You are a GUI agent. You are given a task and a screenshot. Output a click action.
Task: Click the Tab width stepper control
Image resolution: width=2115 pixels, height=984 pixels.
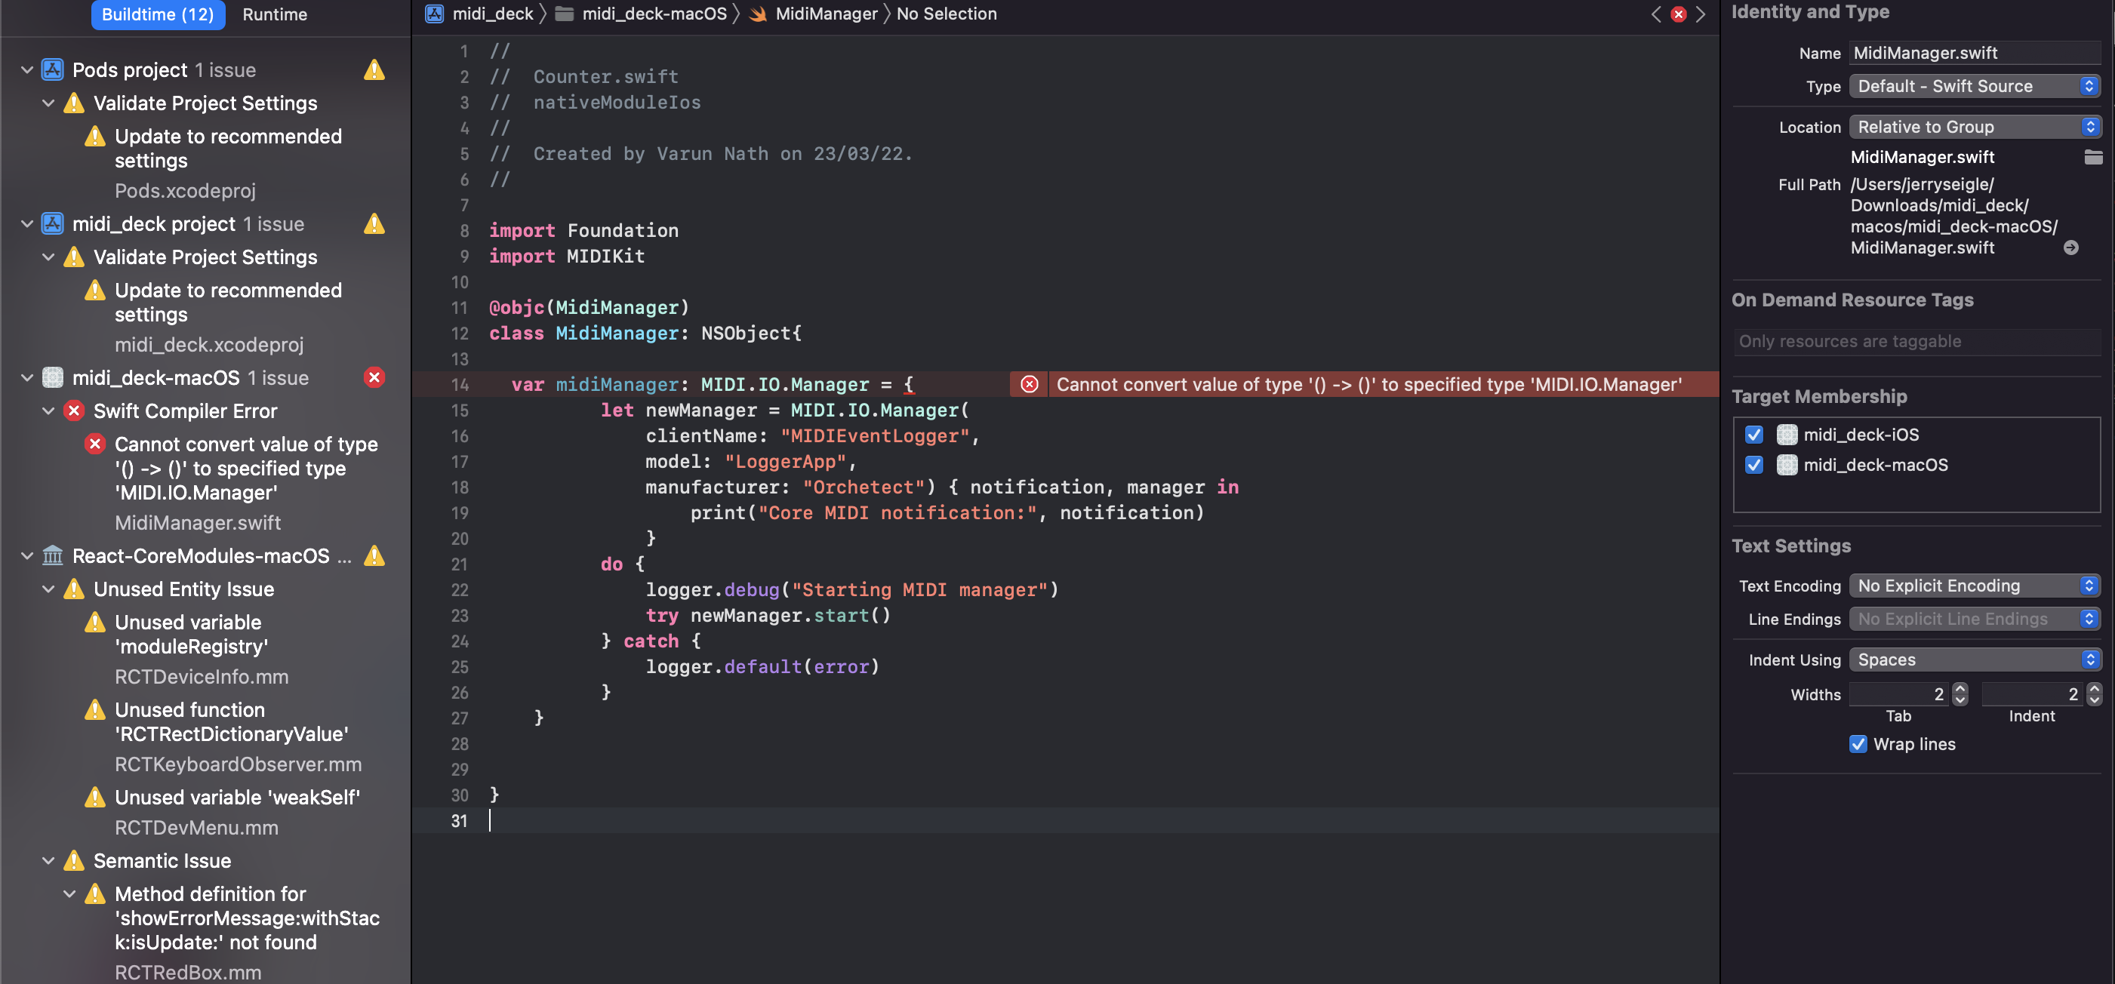click(1960, 694)
